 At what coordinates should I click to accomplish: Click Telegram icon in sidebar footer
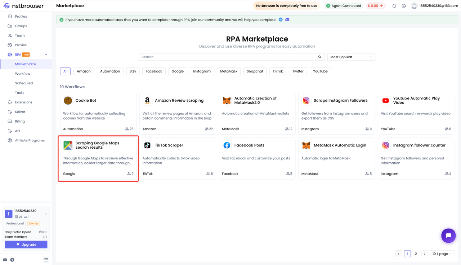point(12,260)
